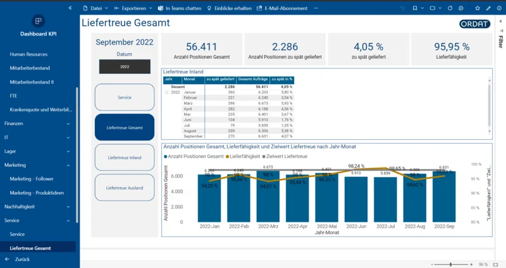
Task: Click Lieferfähigkeit legend swatch
Action: click(227, 156)
